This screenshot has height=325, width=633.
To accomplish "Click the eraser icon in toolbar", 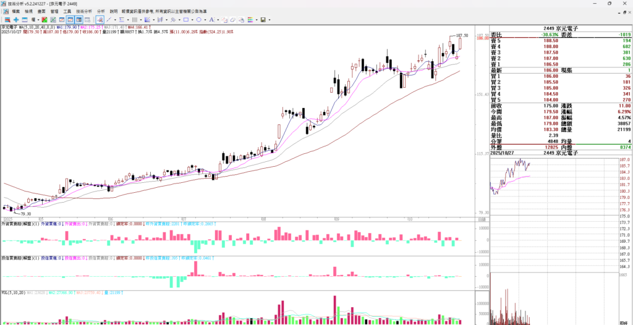I will (x=232, y=20).
